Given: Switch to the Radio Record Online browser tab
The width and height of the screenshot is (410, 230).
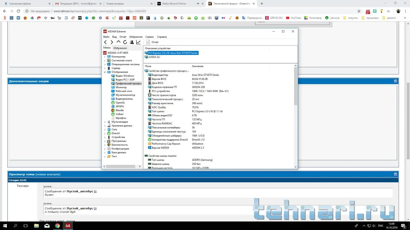Looking at the screenshot, I should click(x=180, y=4).
